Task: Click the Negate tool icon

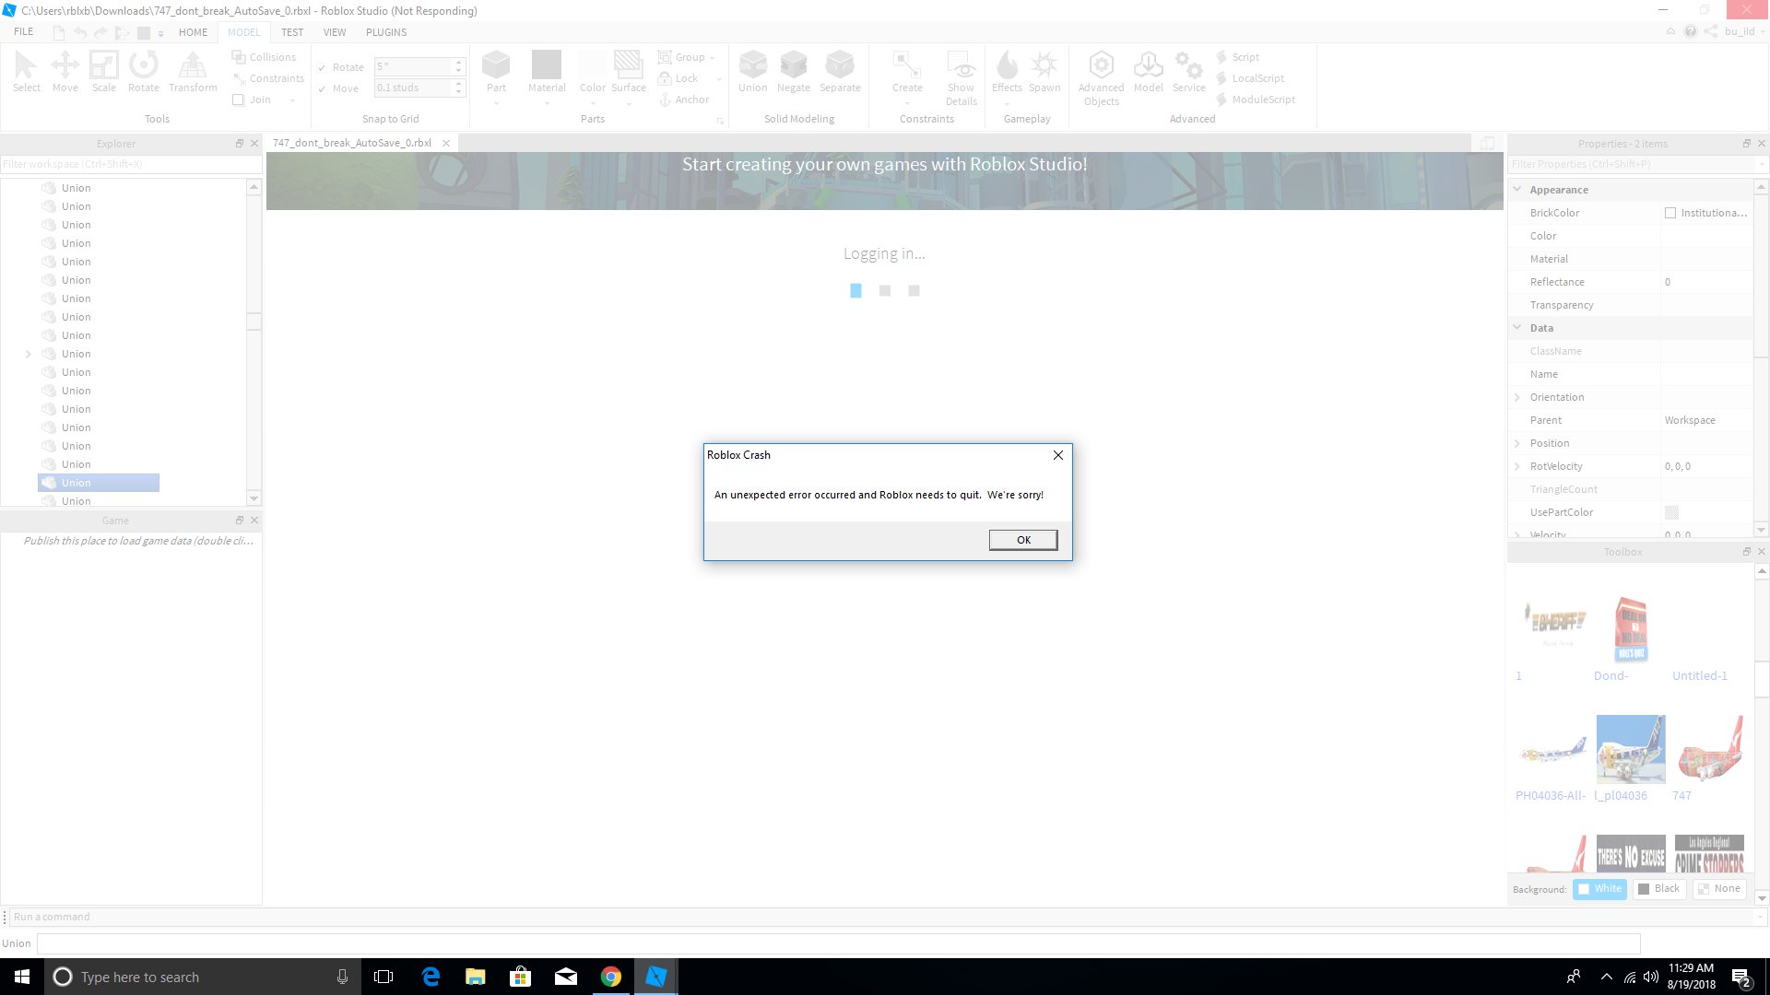Action: [x=793, y=65]
